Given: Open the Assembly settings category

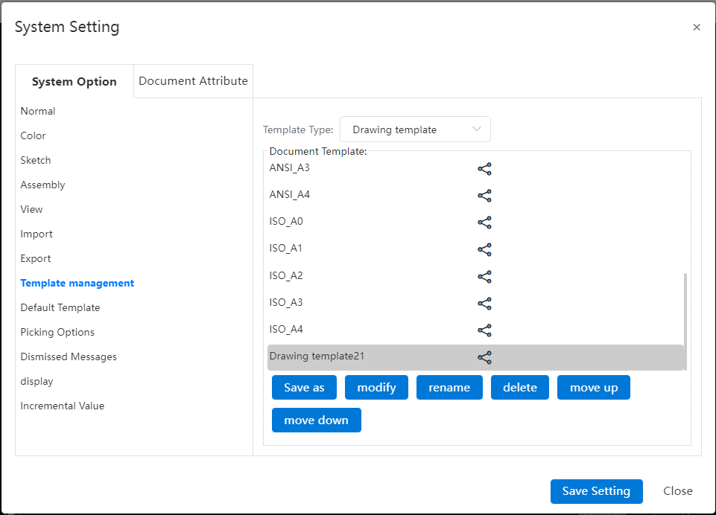Looking at the screenshot, I should (43, 185).
